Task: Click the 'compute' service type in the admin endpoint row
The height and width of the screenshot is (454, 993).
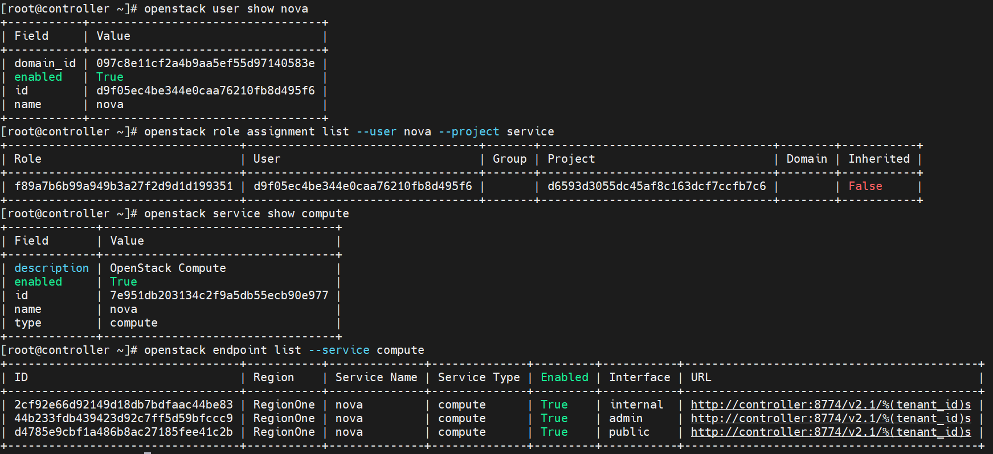Action: click(462, 418)
